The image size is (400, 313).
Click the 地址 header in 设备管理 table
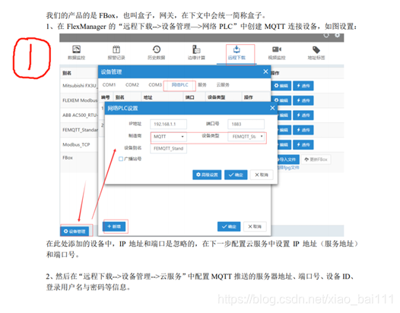click(x=148, y=97)
